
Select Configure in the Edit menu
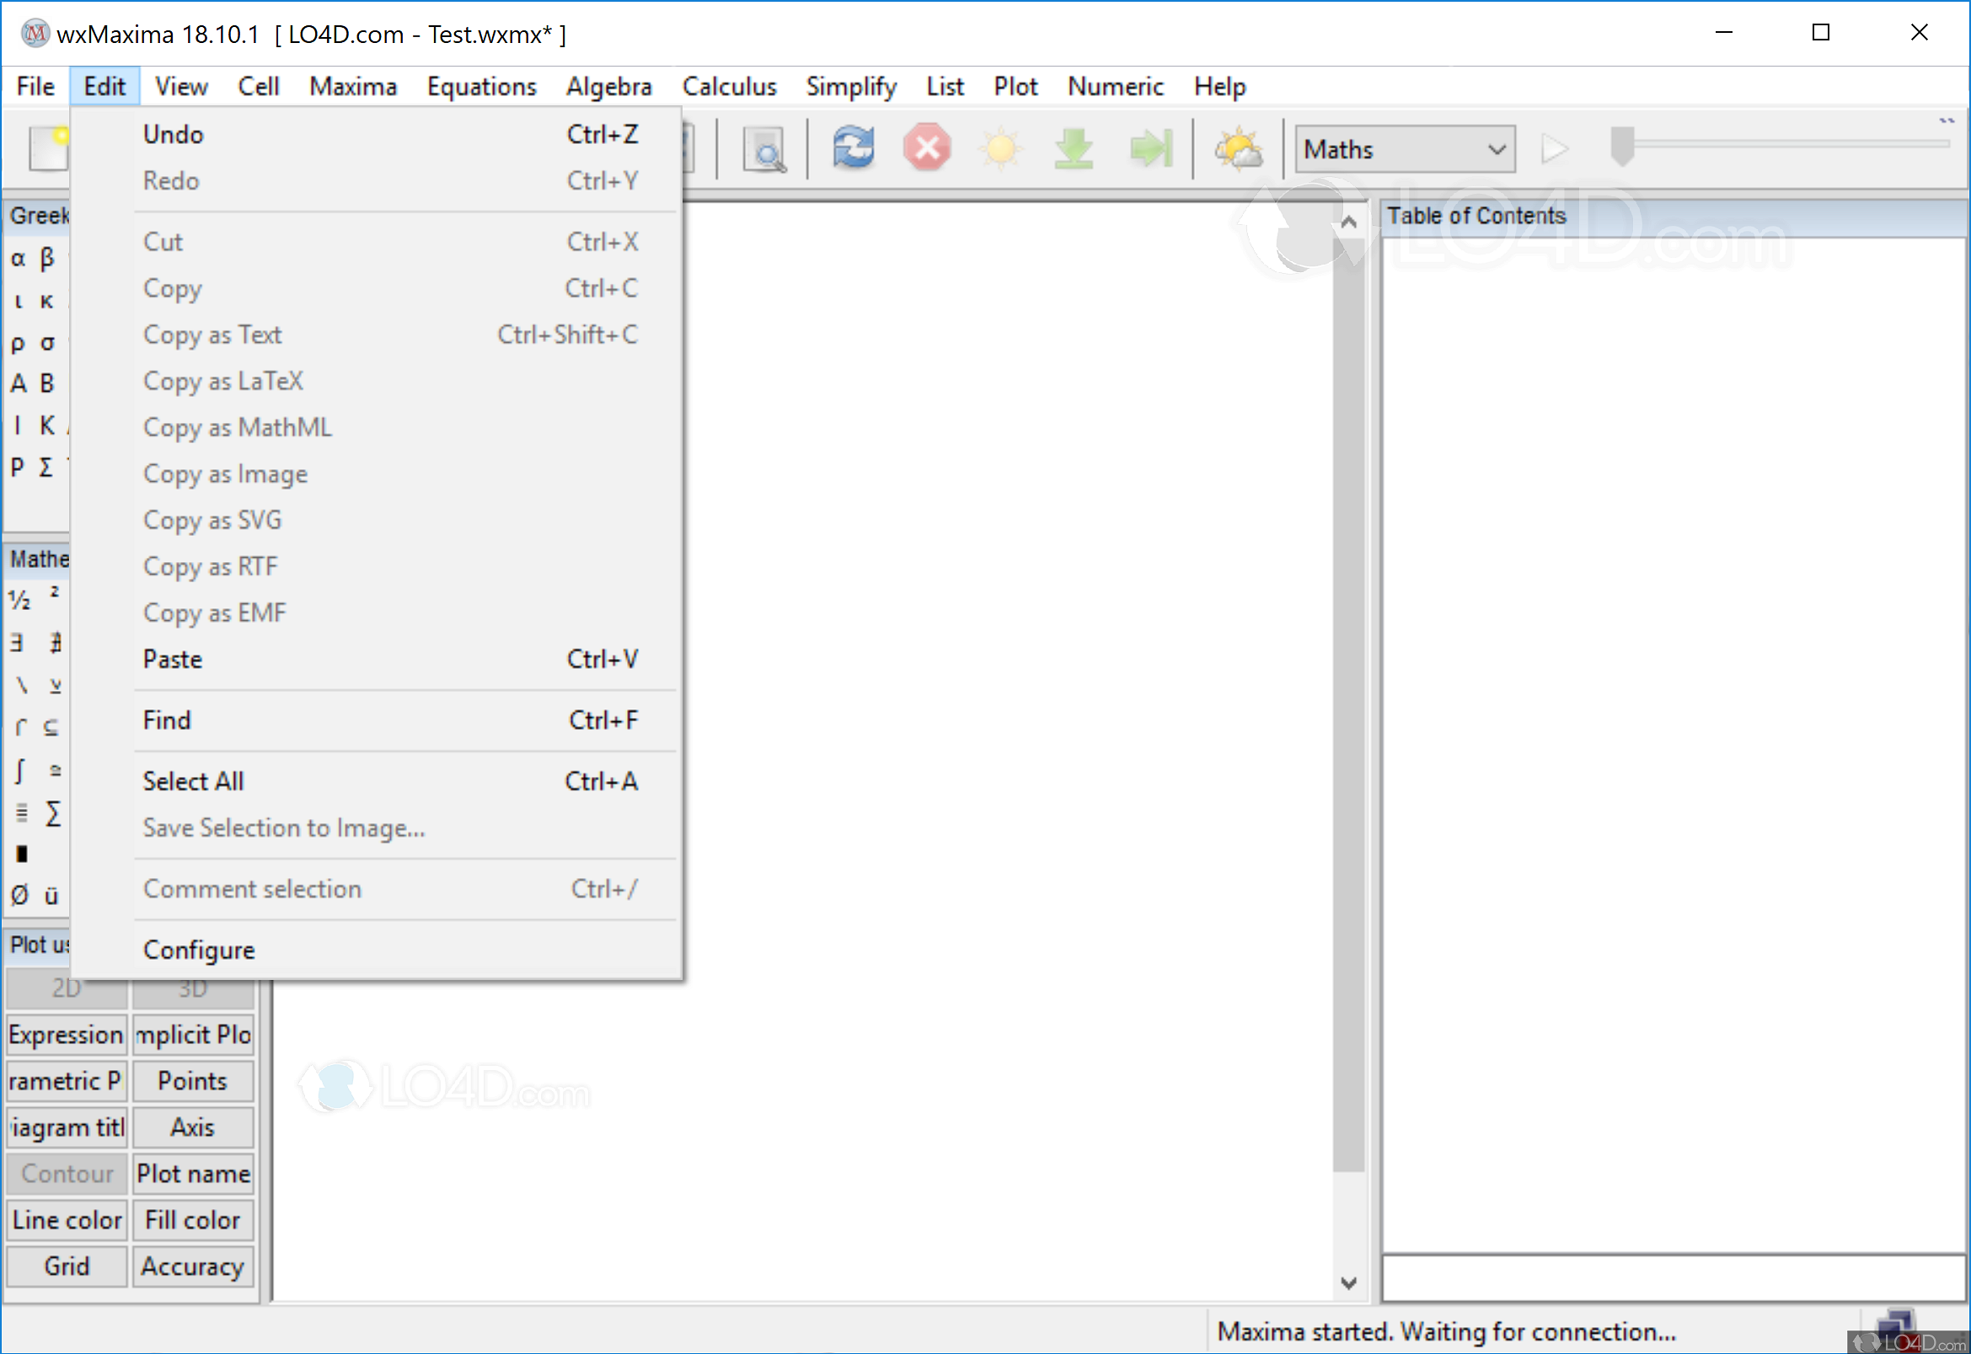pyautogui.click(x=199, y=950)
